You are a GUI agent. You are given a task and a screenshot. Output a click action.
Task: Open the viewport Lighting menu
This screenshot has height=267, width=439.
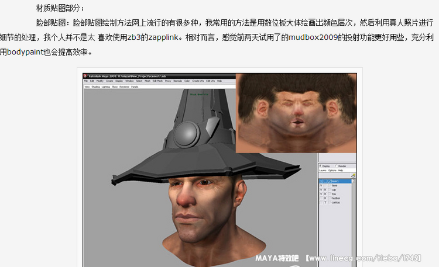pos(106,87)
